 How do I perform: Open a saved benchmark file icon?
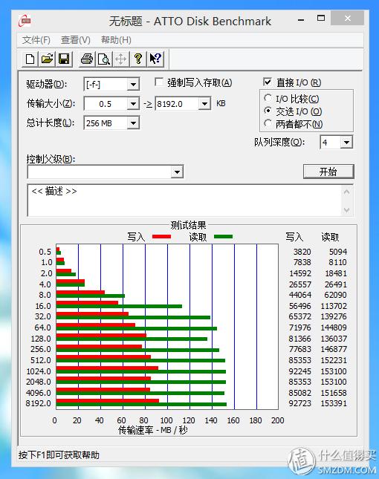[47, 59]
